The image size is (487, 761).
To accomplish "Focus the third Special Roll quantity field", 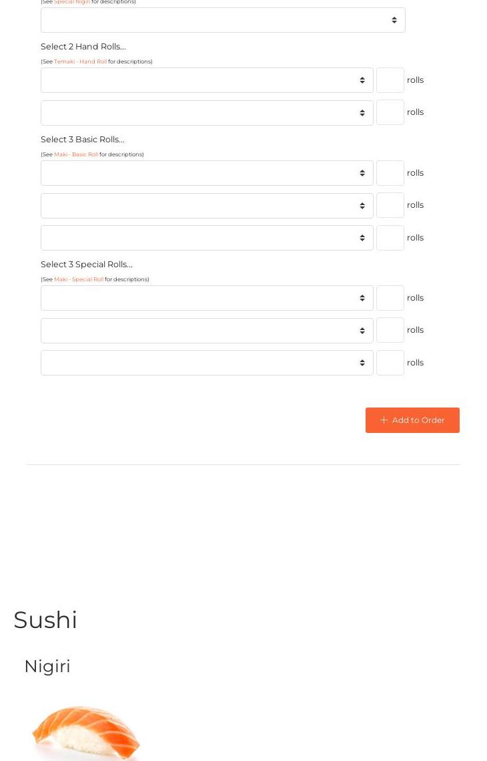I will [390, 363].
